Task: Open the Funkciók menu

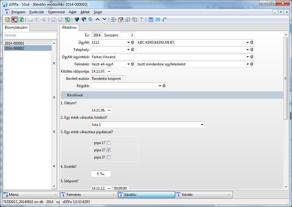Action: [37, 12]
